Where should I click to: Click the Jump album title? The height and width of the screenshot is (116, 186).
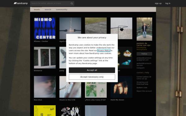[62, 71]
